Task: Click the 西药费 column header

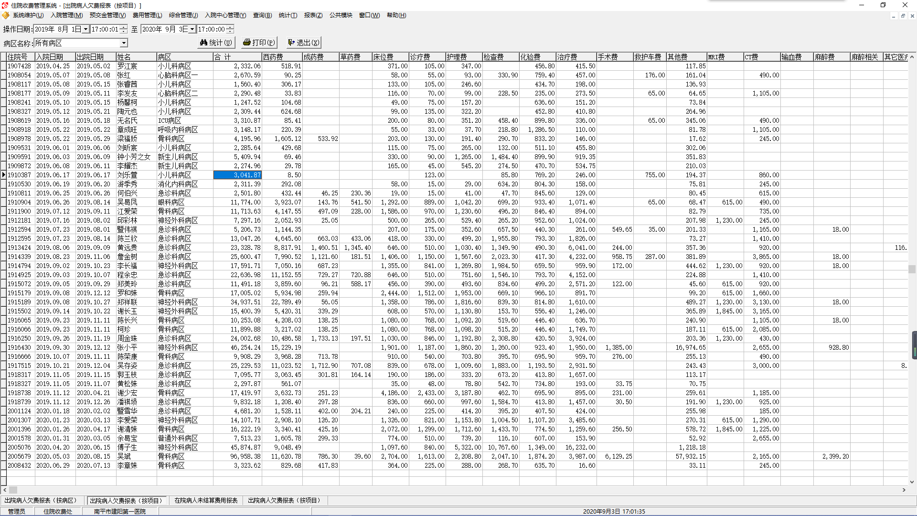Action: (x=282, y=57)
